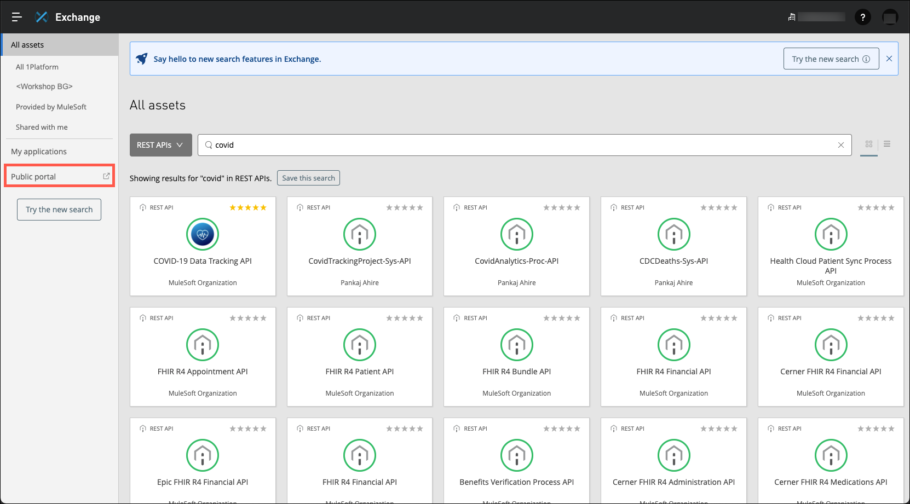Open CovidTrackingProject-Sys-API icon
The image size is (910, 504).
pos(360,234)
